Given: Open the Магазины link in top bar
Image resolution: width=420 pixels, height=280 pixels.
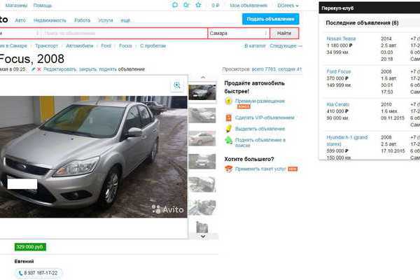Looking at the screenshot, I should tap(17, 6).
